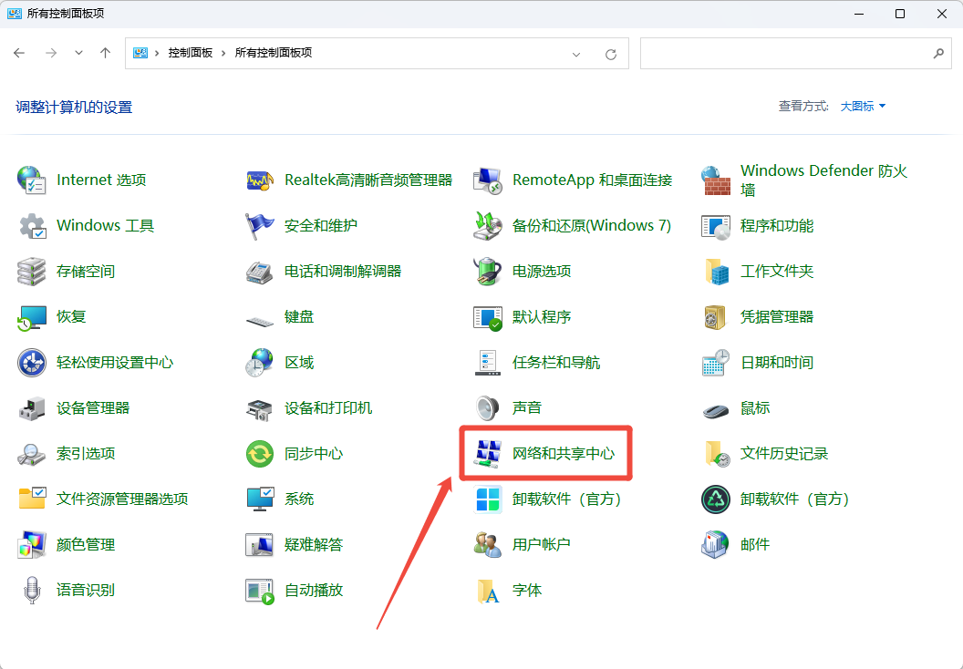The width and height of the screenshot is (963, 669).
Task: Click the green 同步中心 icon
Action: click(x=259, y=454)
